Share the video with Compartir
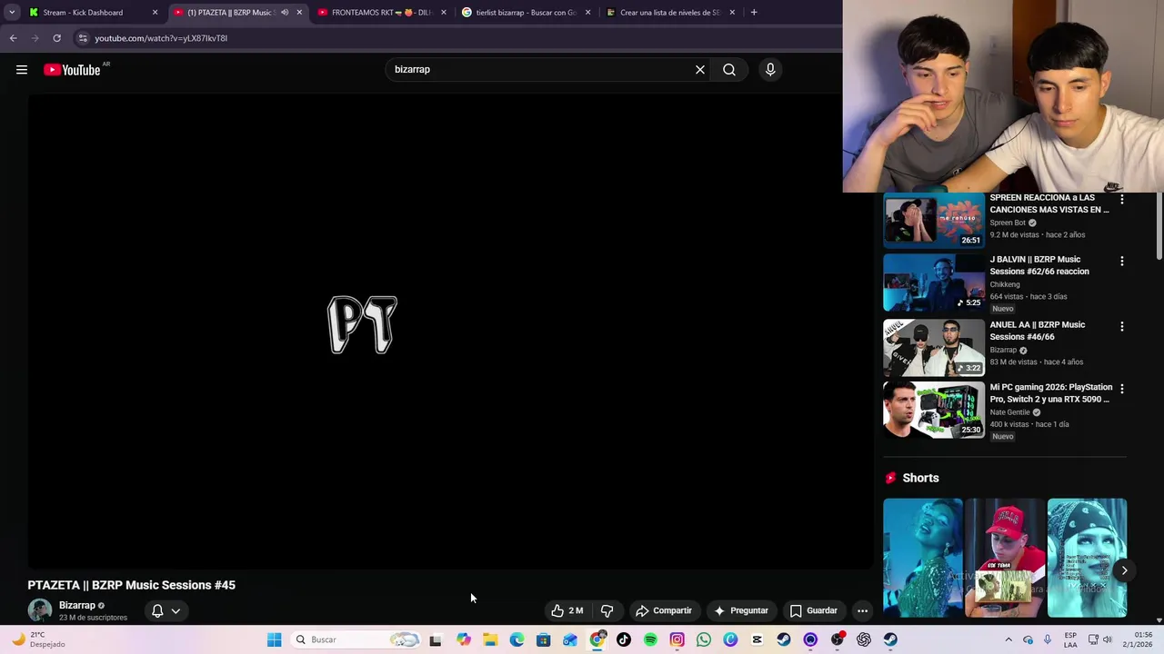This screenshot has height=654, width=1164. pos(664,610)
